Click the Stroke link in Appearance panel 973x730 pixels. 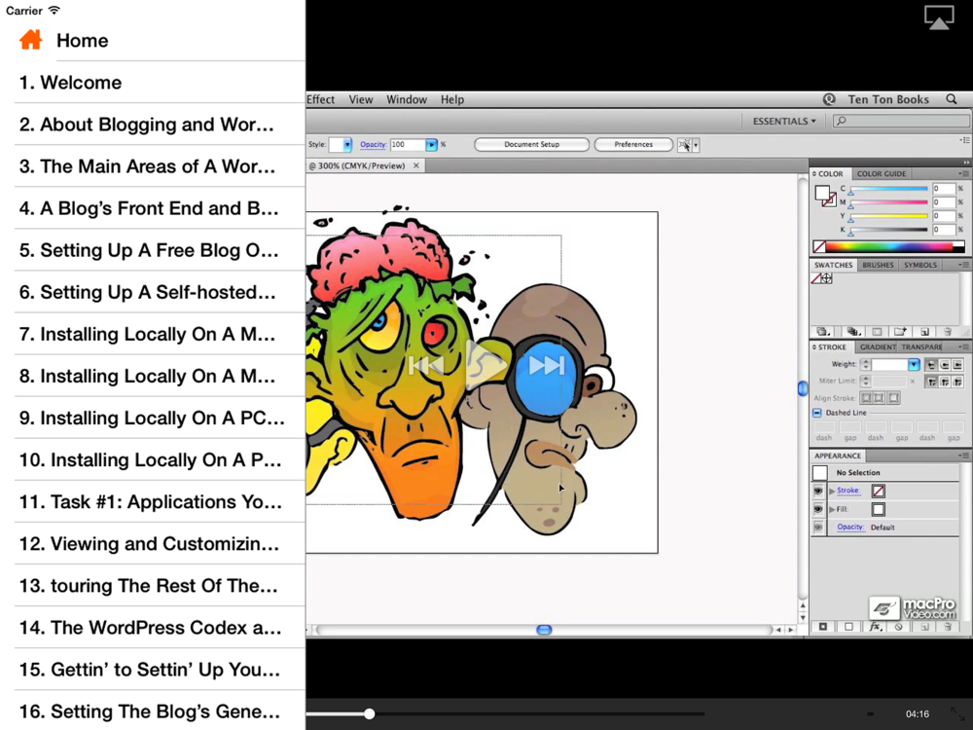[848, 491]
